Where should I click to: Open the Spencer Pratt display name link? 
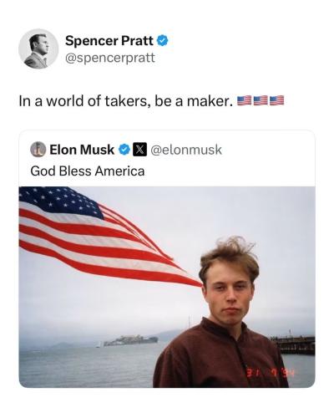109,41
